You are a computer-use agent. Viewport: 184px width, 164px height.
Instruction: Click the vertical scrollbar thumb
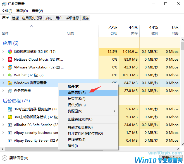coord(183,46)
